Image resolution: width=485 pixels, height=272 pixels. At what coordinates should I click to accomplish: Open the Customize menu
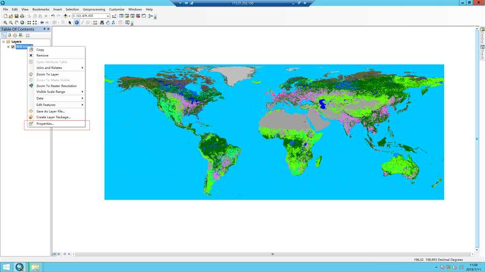[x=117, y=10]
